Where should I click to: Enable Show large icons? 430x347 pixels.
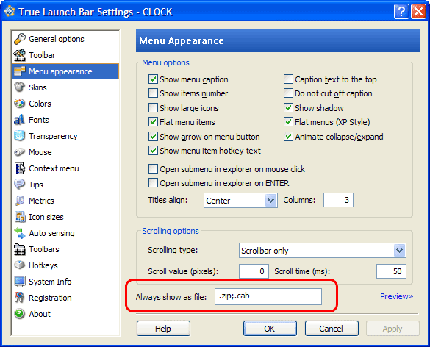coord(153,108)
